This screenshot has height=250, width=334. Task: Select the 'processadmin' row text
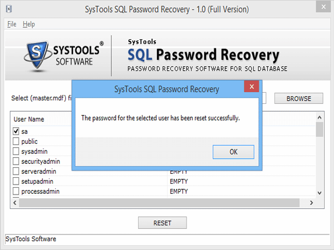[40, 191]
